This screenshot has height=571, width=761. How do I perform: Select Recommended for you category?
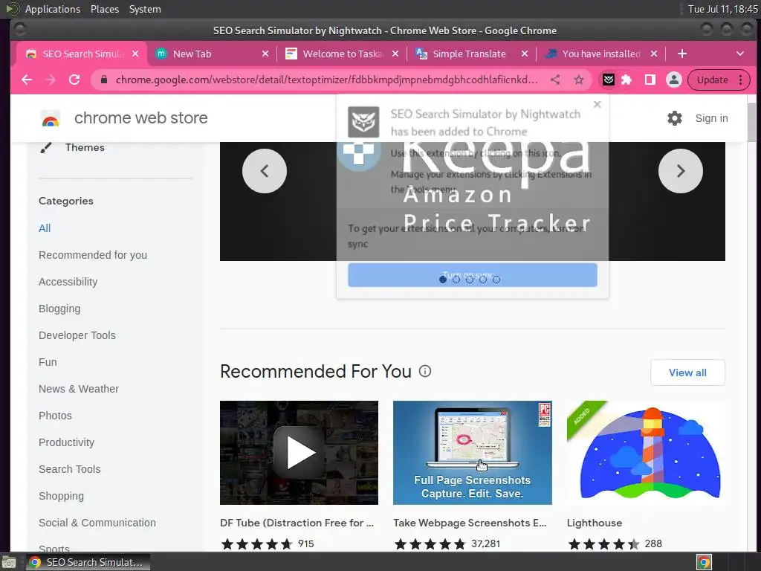tap(93, 255)
